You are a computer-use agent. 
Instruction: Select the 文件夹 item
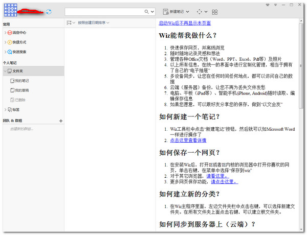pos(34,71)
